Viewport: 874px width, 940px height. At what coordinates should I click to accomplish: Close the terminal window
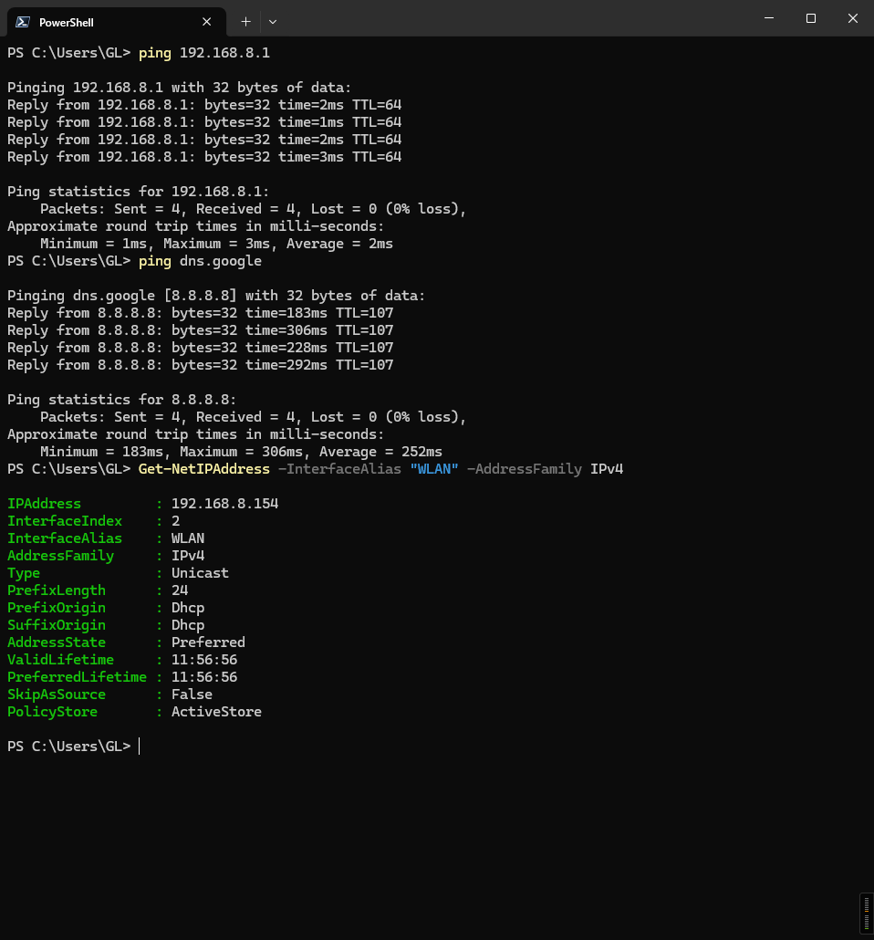tap(853, 18)
